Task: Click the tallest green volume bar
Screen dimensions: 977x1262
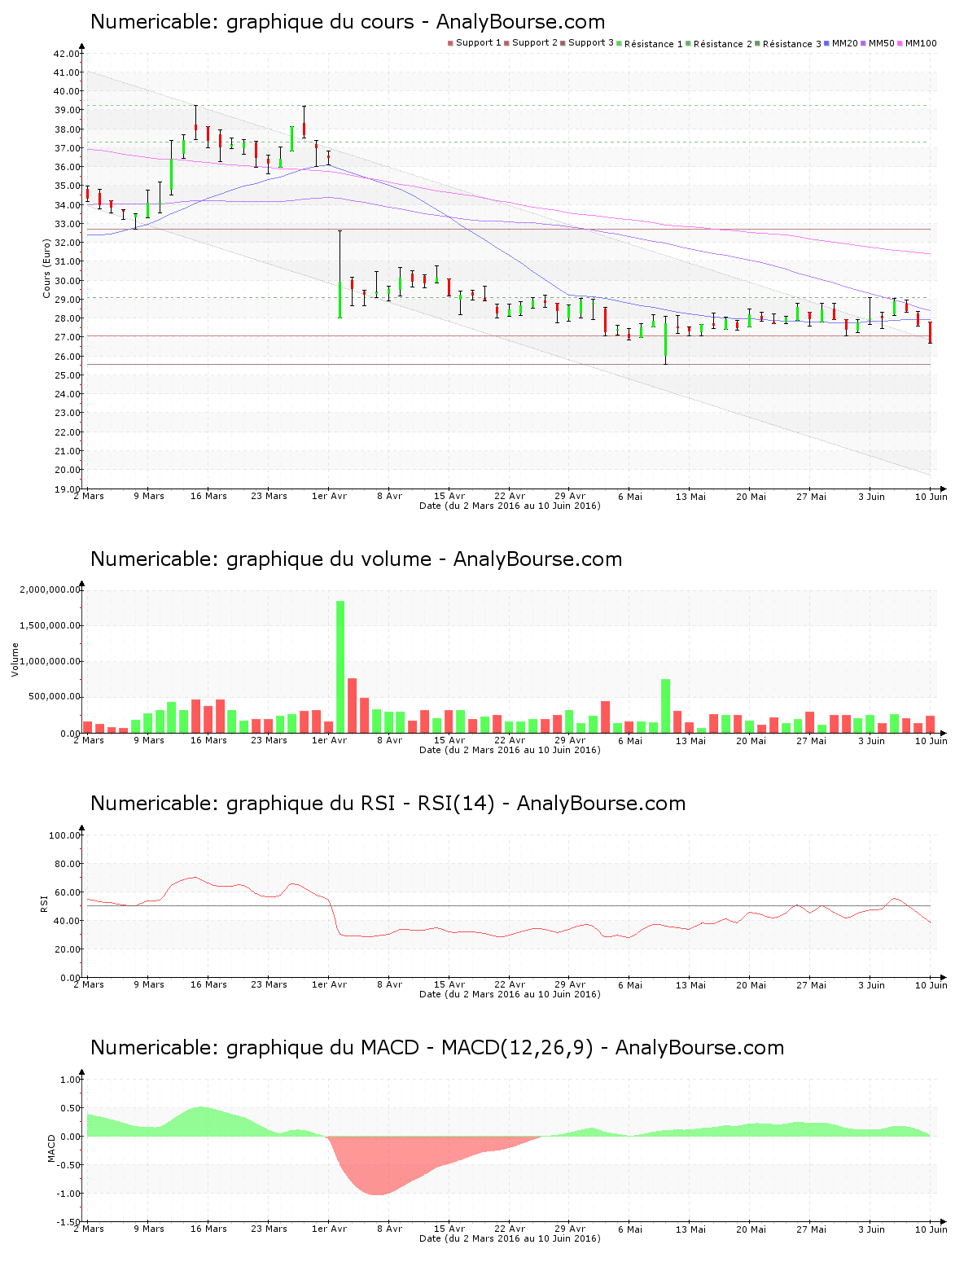Action: pos(340,667)
